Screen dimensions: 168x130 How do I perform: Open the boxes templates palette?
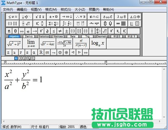pyautogui.click(x=135, y=24)
